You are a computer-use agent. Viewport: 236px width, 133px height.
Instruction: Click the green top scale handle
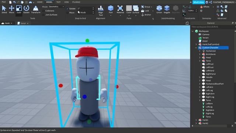(87, 41)
